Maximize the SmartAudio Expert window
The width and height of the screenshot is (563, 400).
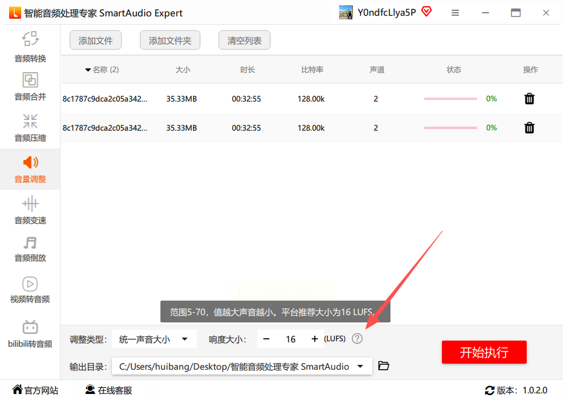(516, 13)
